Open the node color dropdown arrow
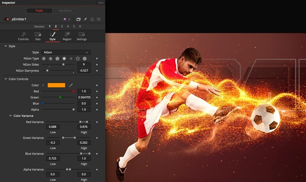 pos(69,19)
